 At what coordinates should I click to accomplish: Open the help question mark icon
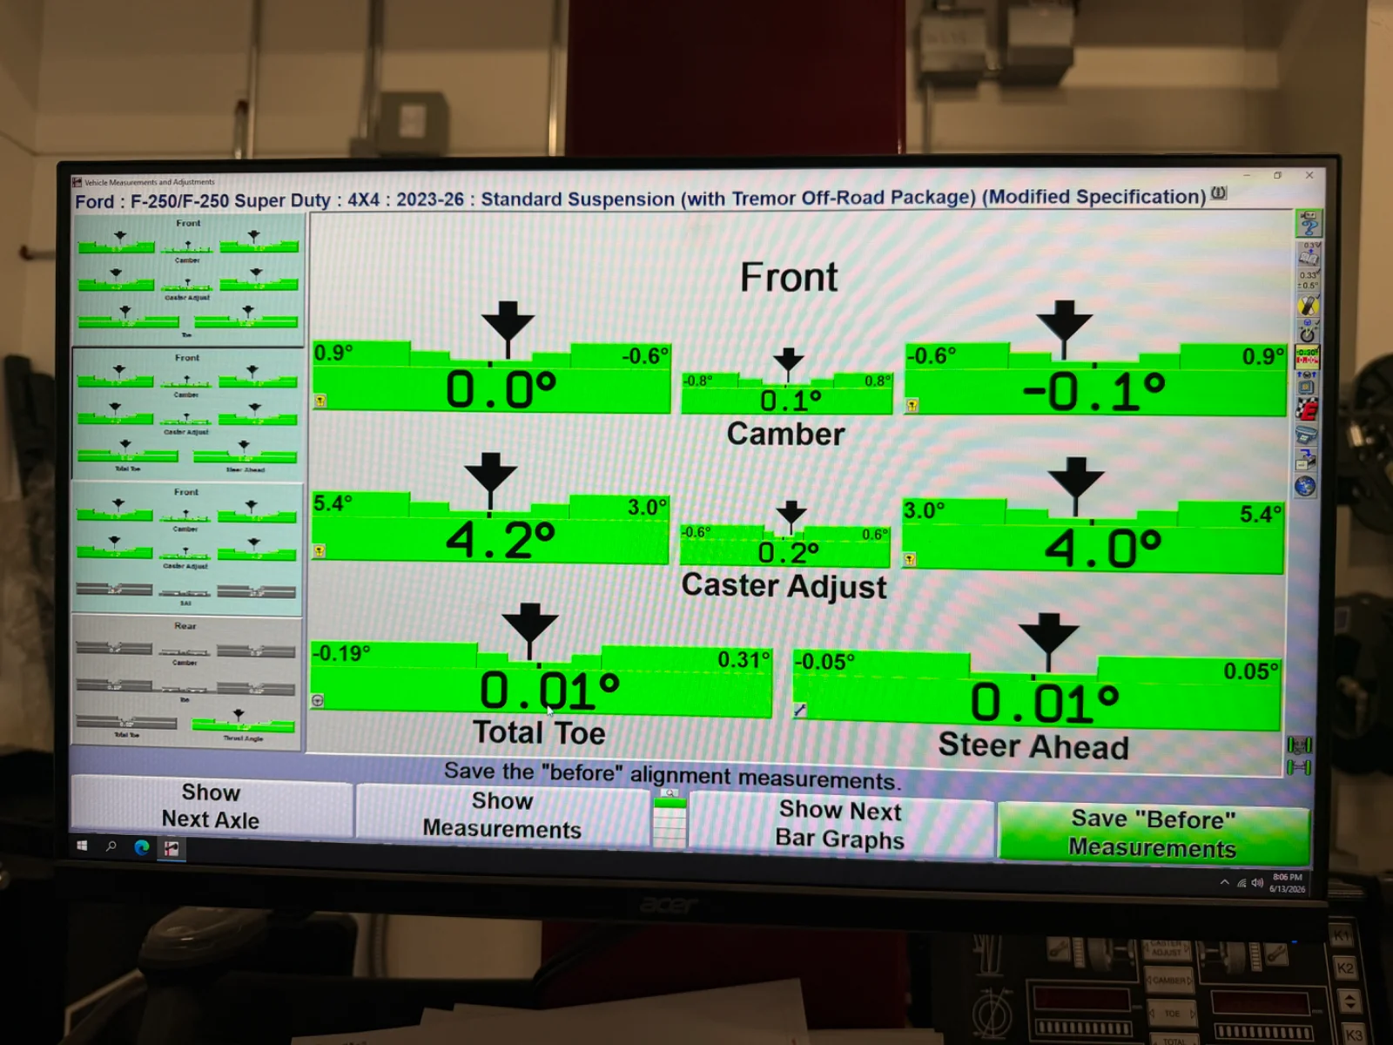pos(1308,223)
